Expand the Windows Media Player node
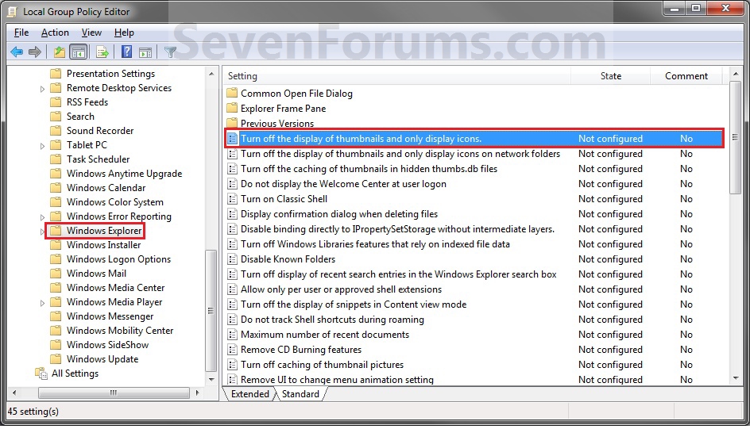 (x=42, y=303)
